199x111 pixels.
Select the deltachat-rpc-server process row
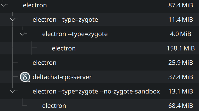click(99, 77)
